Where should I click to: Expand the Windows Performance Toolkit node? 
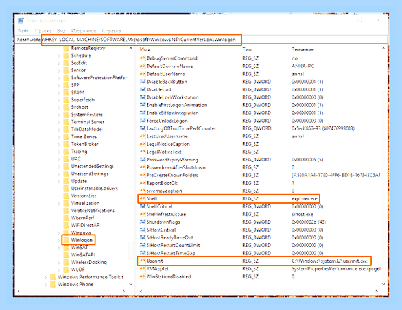click(x=46, y=277)
